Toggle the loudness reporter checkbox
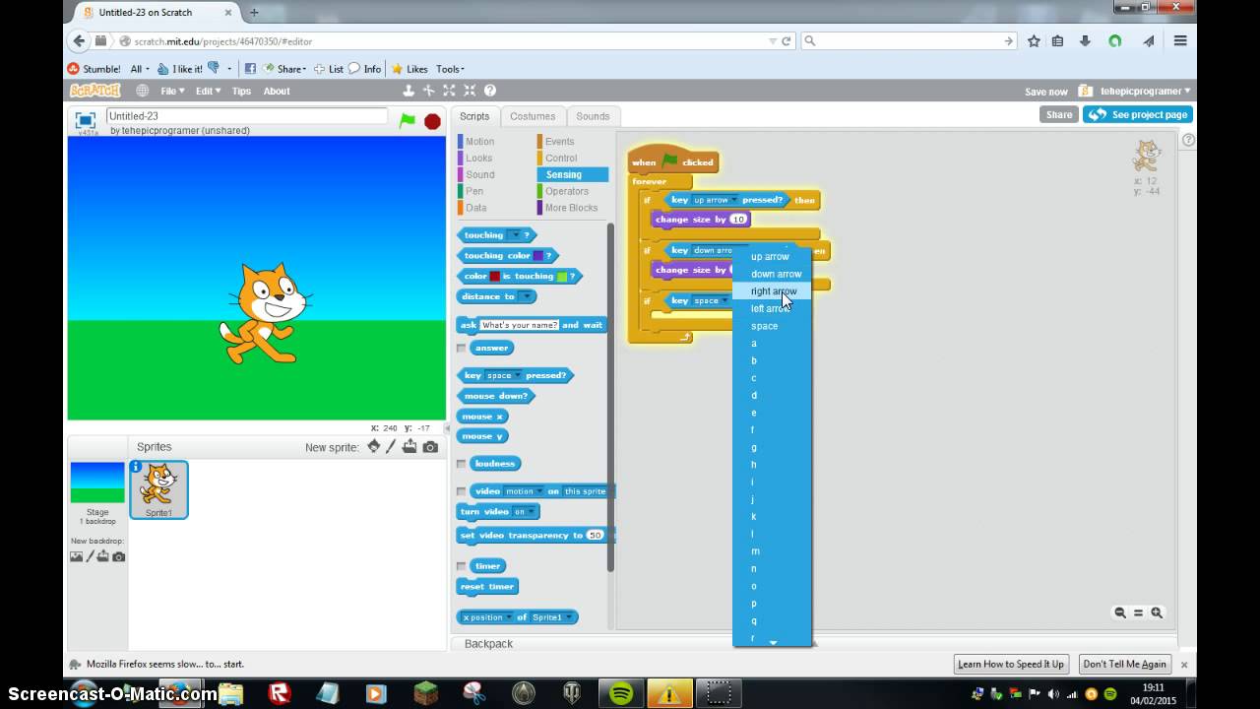 click(x=461, y=464)
